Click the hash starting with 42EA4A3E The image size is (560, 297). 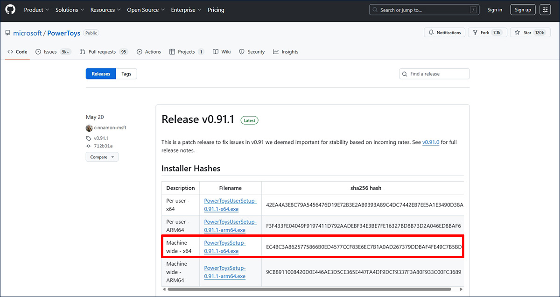364,205
